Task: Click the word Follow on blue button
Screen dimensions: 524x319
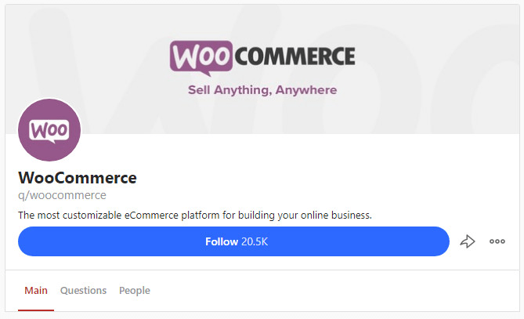Action: pyautogui.click(x=222, y=241)
